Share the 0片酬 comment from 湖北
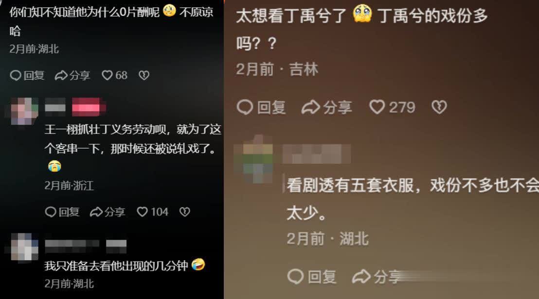Image resolution: width=539 pixels, height=299 pixels. click(x=72, y=75)
